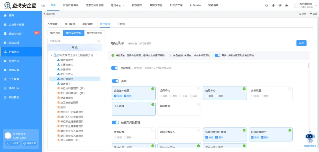Switch to the 工种库 tab
319x152 pixels.
tap(121, 24)
